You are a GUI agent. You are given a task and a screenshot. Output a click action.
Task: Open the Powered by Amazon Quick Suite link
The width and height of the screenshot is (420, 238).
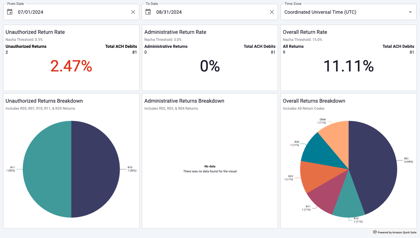[397, 232]
